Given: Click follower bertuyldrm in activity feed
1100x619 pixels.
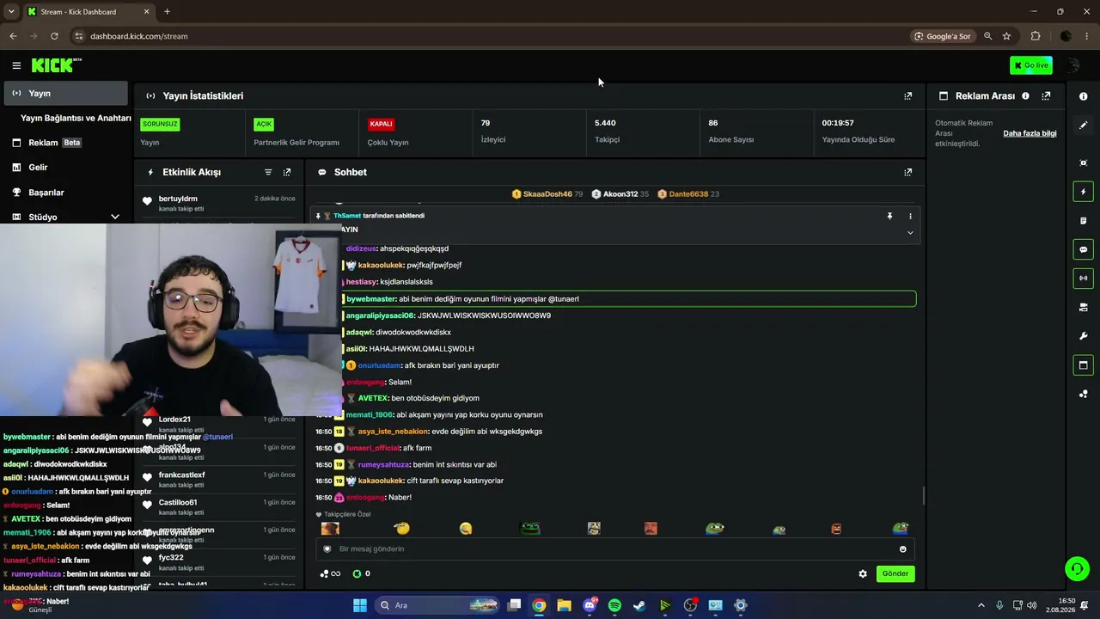Looking at the screenshot, I should [x=178, y=199].
